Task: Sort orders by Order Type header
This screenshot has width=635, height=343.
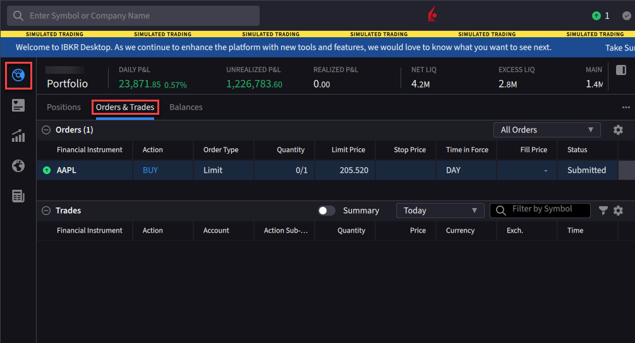Action: click(x=221, y=149)
